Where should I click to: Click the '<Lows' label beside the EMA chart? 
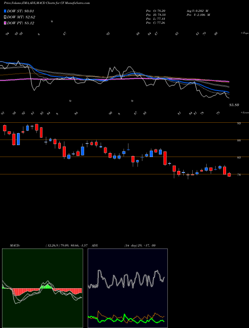pos(245,112)
